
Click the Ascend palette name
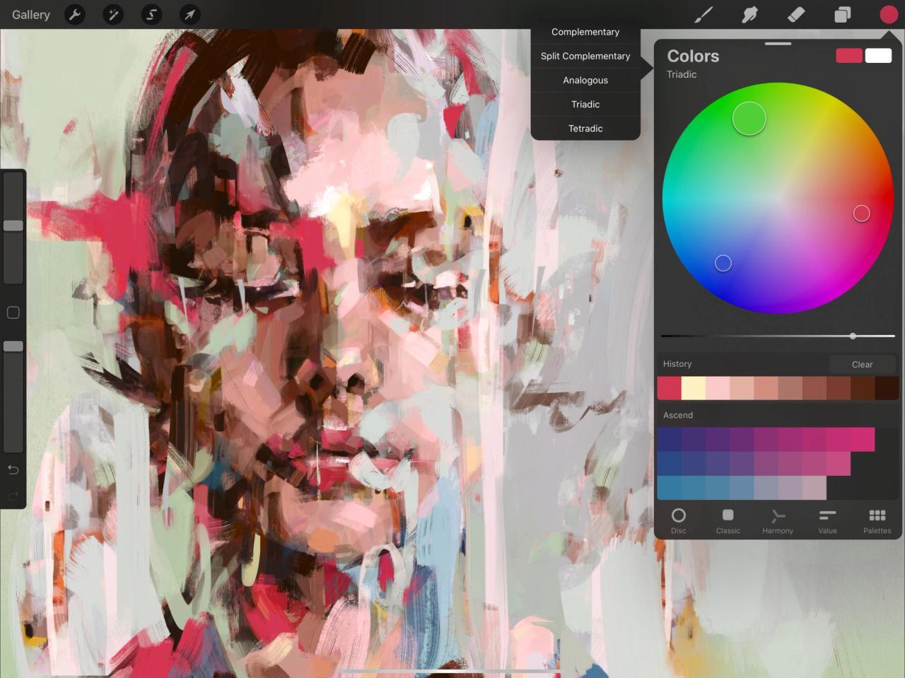[678, 415]
